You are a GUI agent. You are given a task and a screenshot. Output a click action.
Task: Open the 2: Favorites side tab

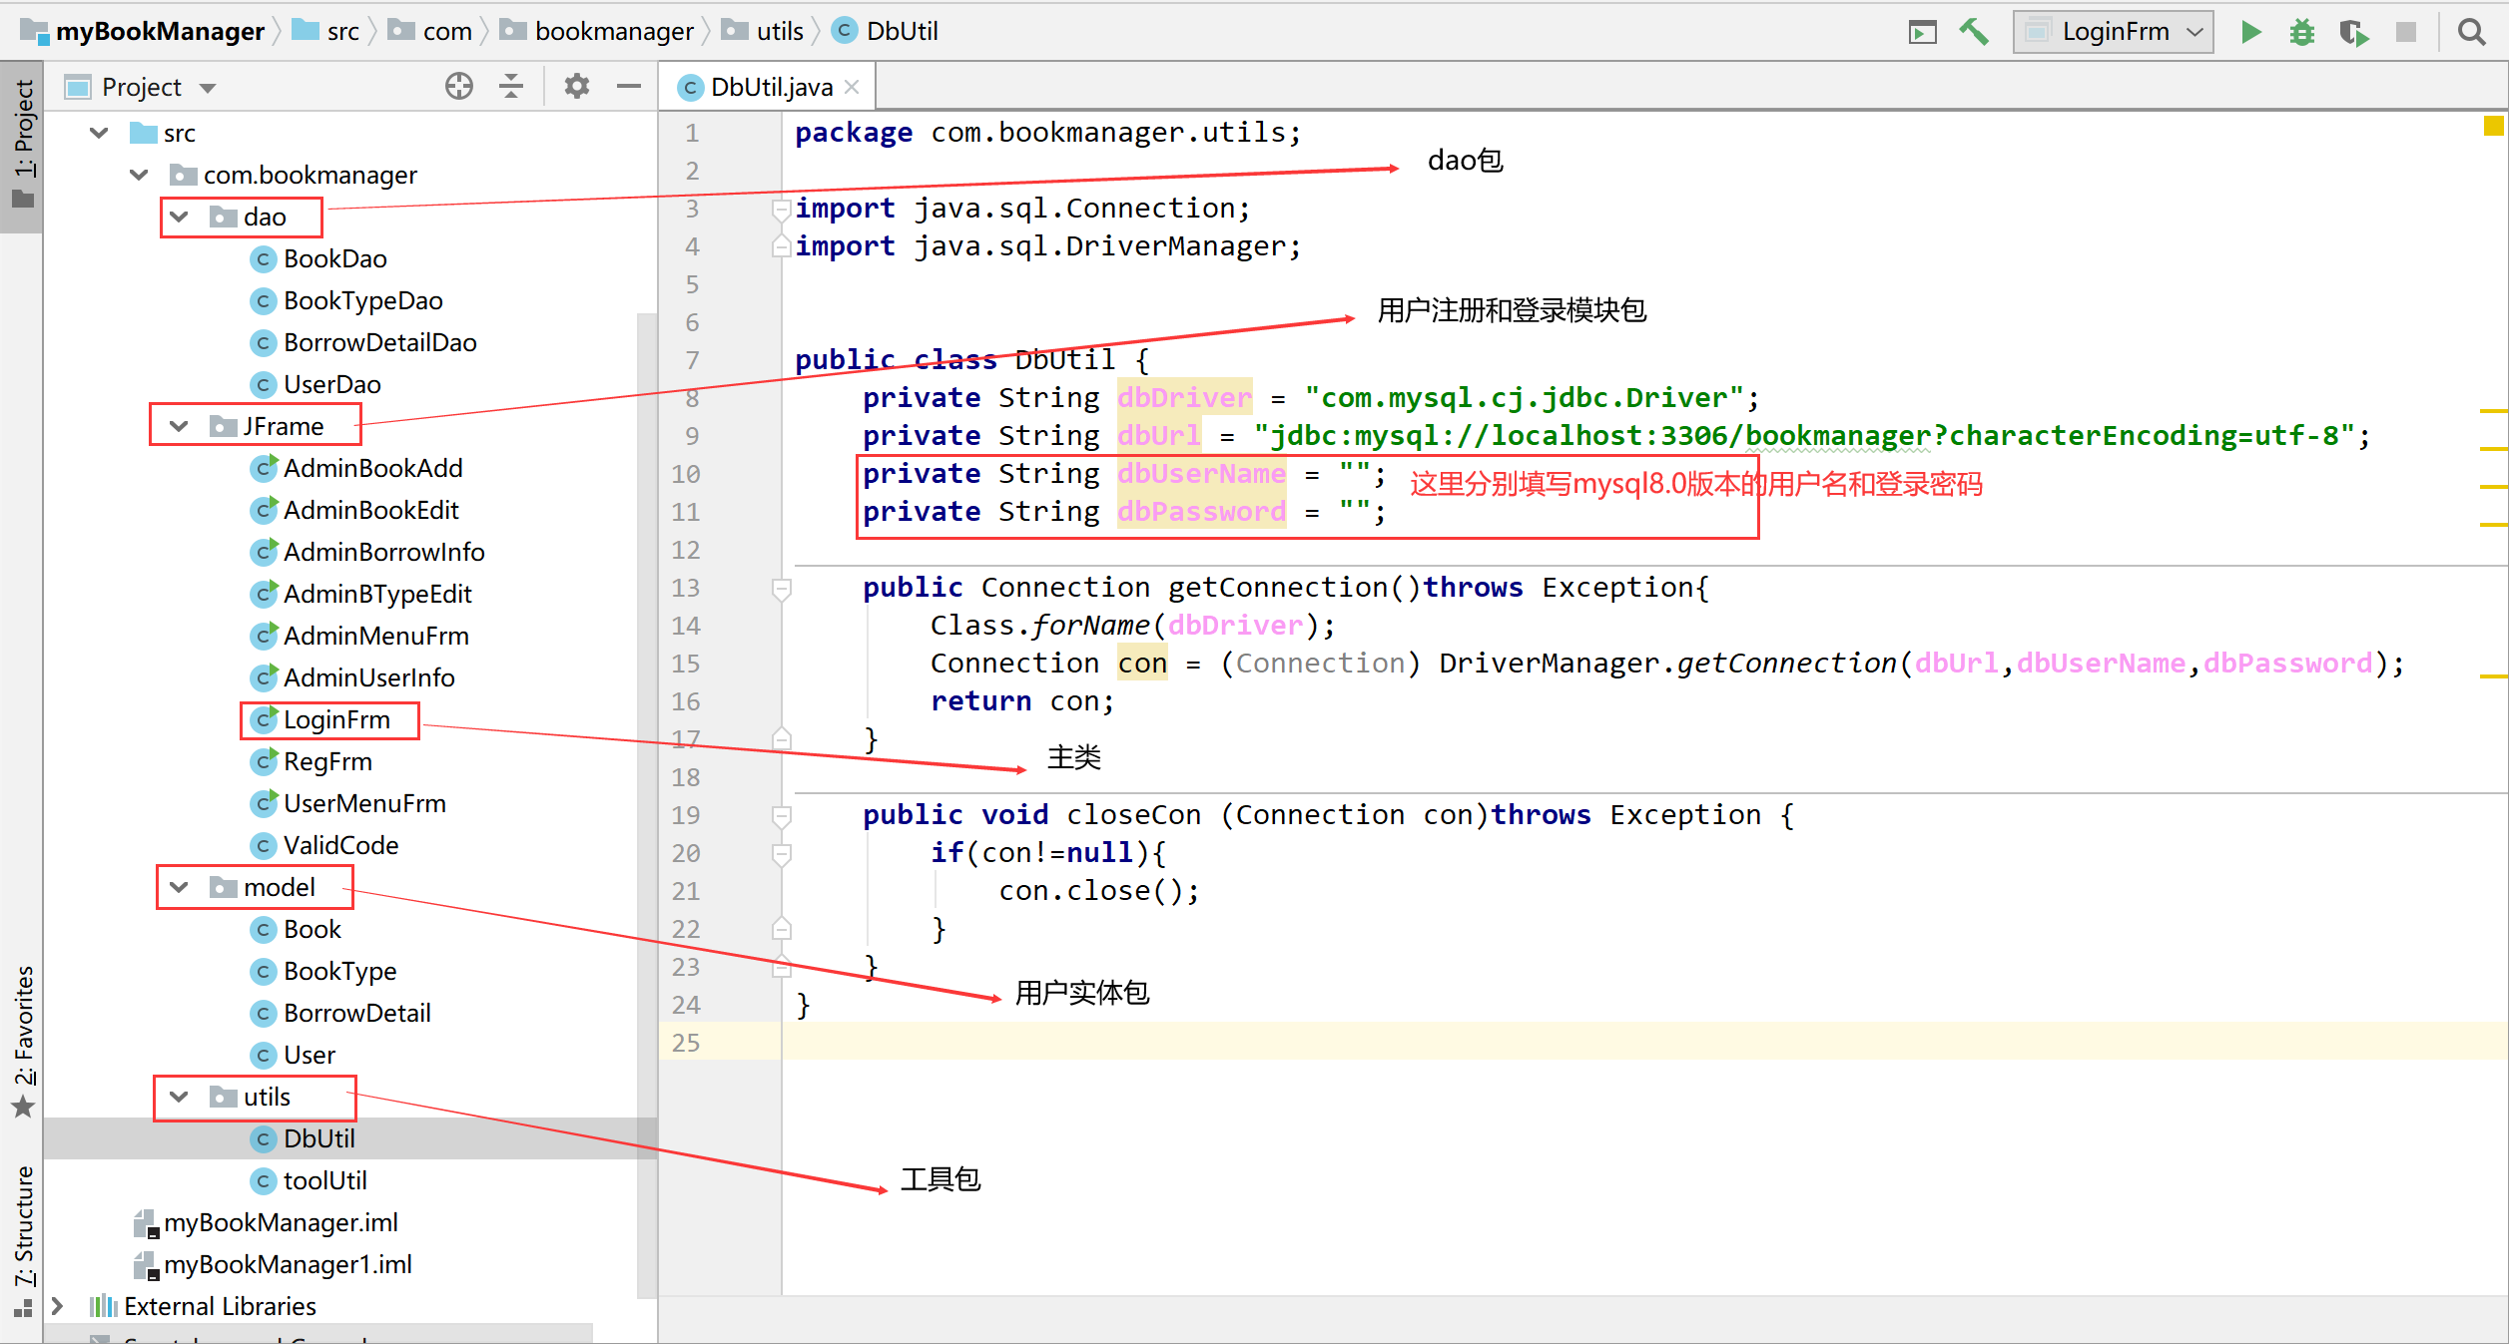[x=22, y=1040]
